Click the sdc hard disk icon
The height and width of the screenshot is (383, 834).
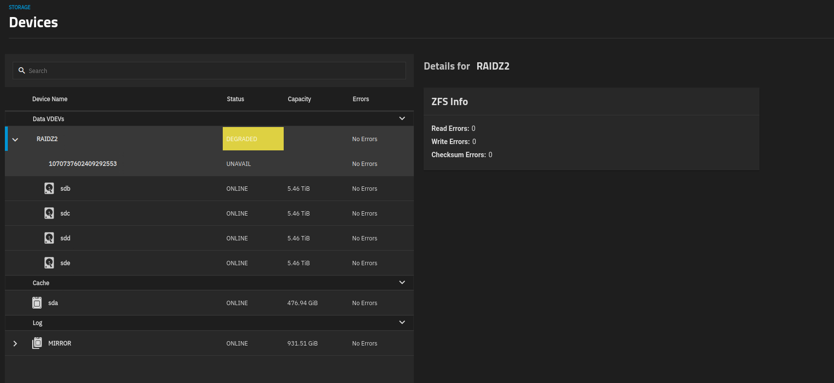(x=49, y=213)
